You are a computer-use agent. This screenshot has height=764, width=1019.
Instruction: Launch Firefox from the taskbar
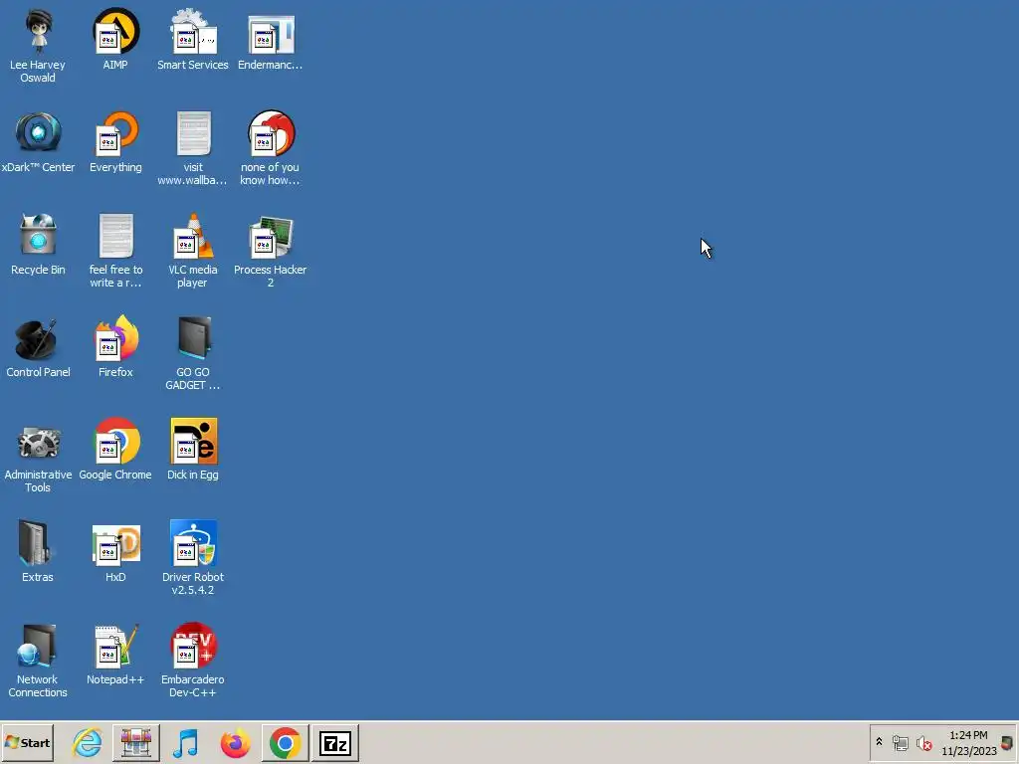(235, 743)
